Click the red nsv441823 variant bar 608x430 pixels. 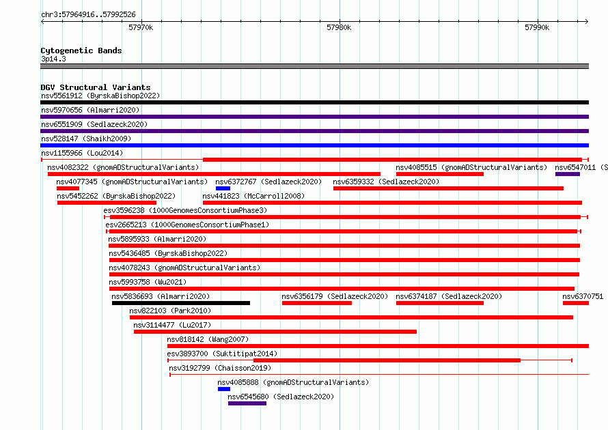click(x=392, y=203)
